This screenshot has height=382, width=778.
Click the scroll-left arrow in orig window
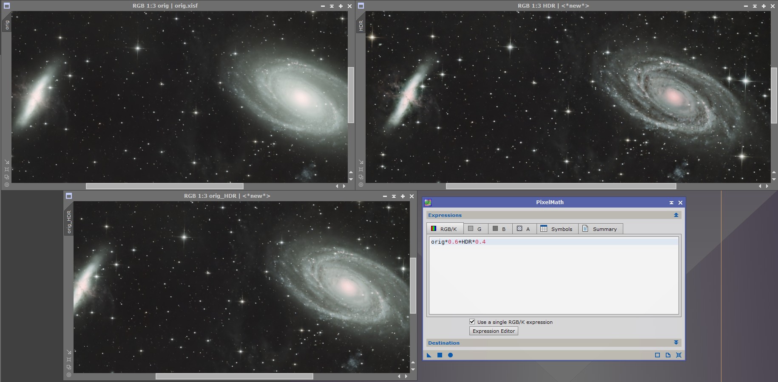[337, 186]
